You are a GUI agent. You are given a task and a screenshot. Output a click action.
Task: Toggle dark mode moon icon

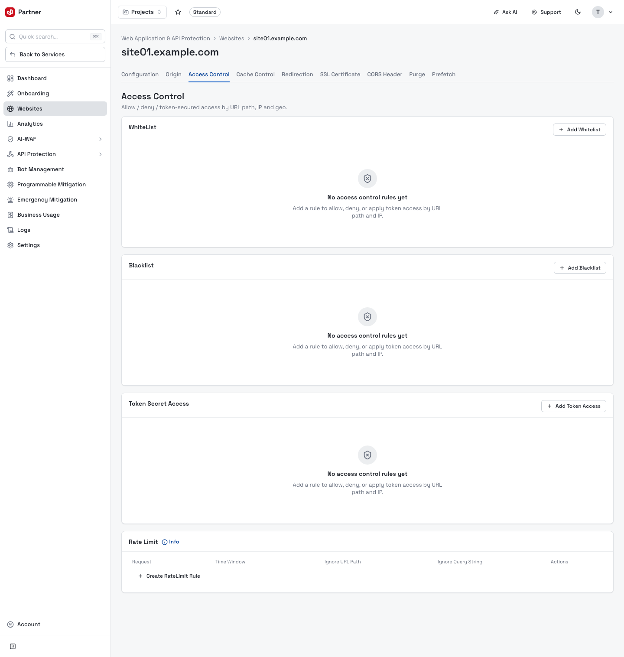(578, 12)
